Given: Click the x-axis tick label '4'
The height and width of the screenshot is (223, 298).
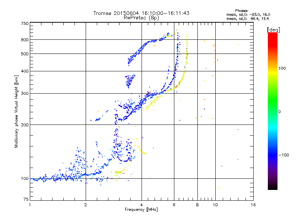Looking at the screenshot, I should click(142, 205).
